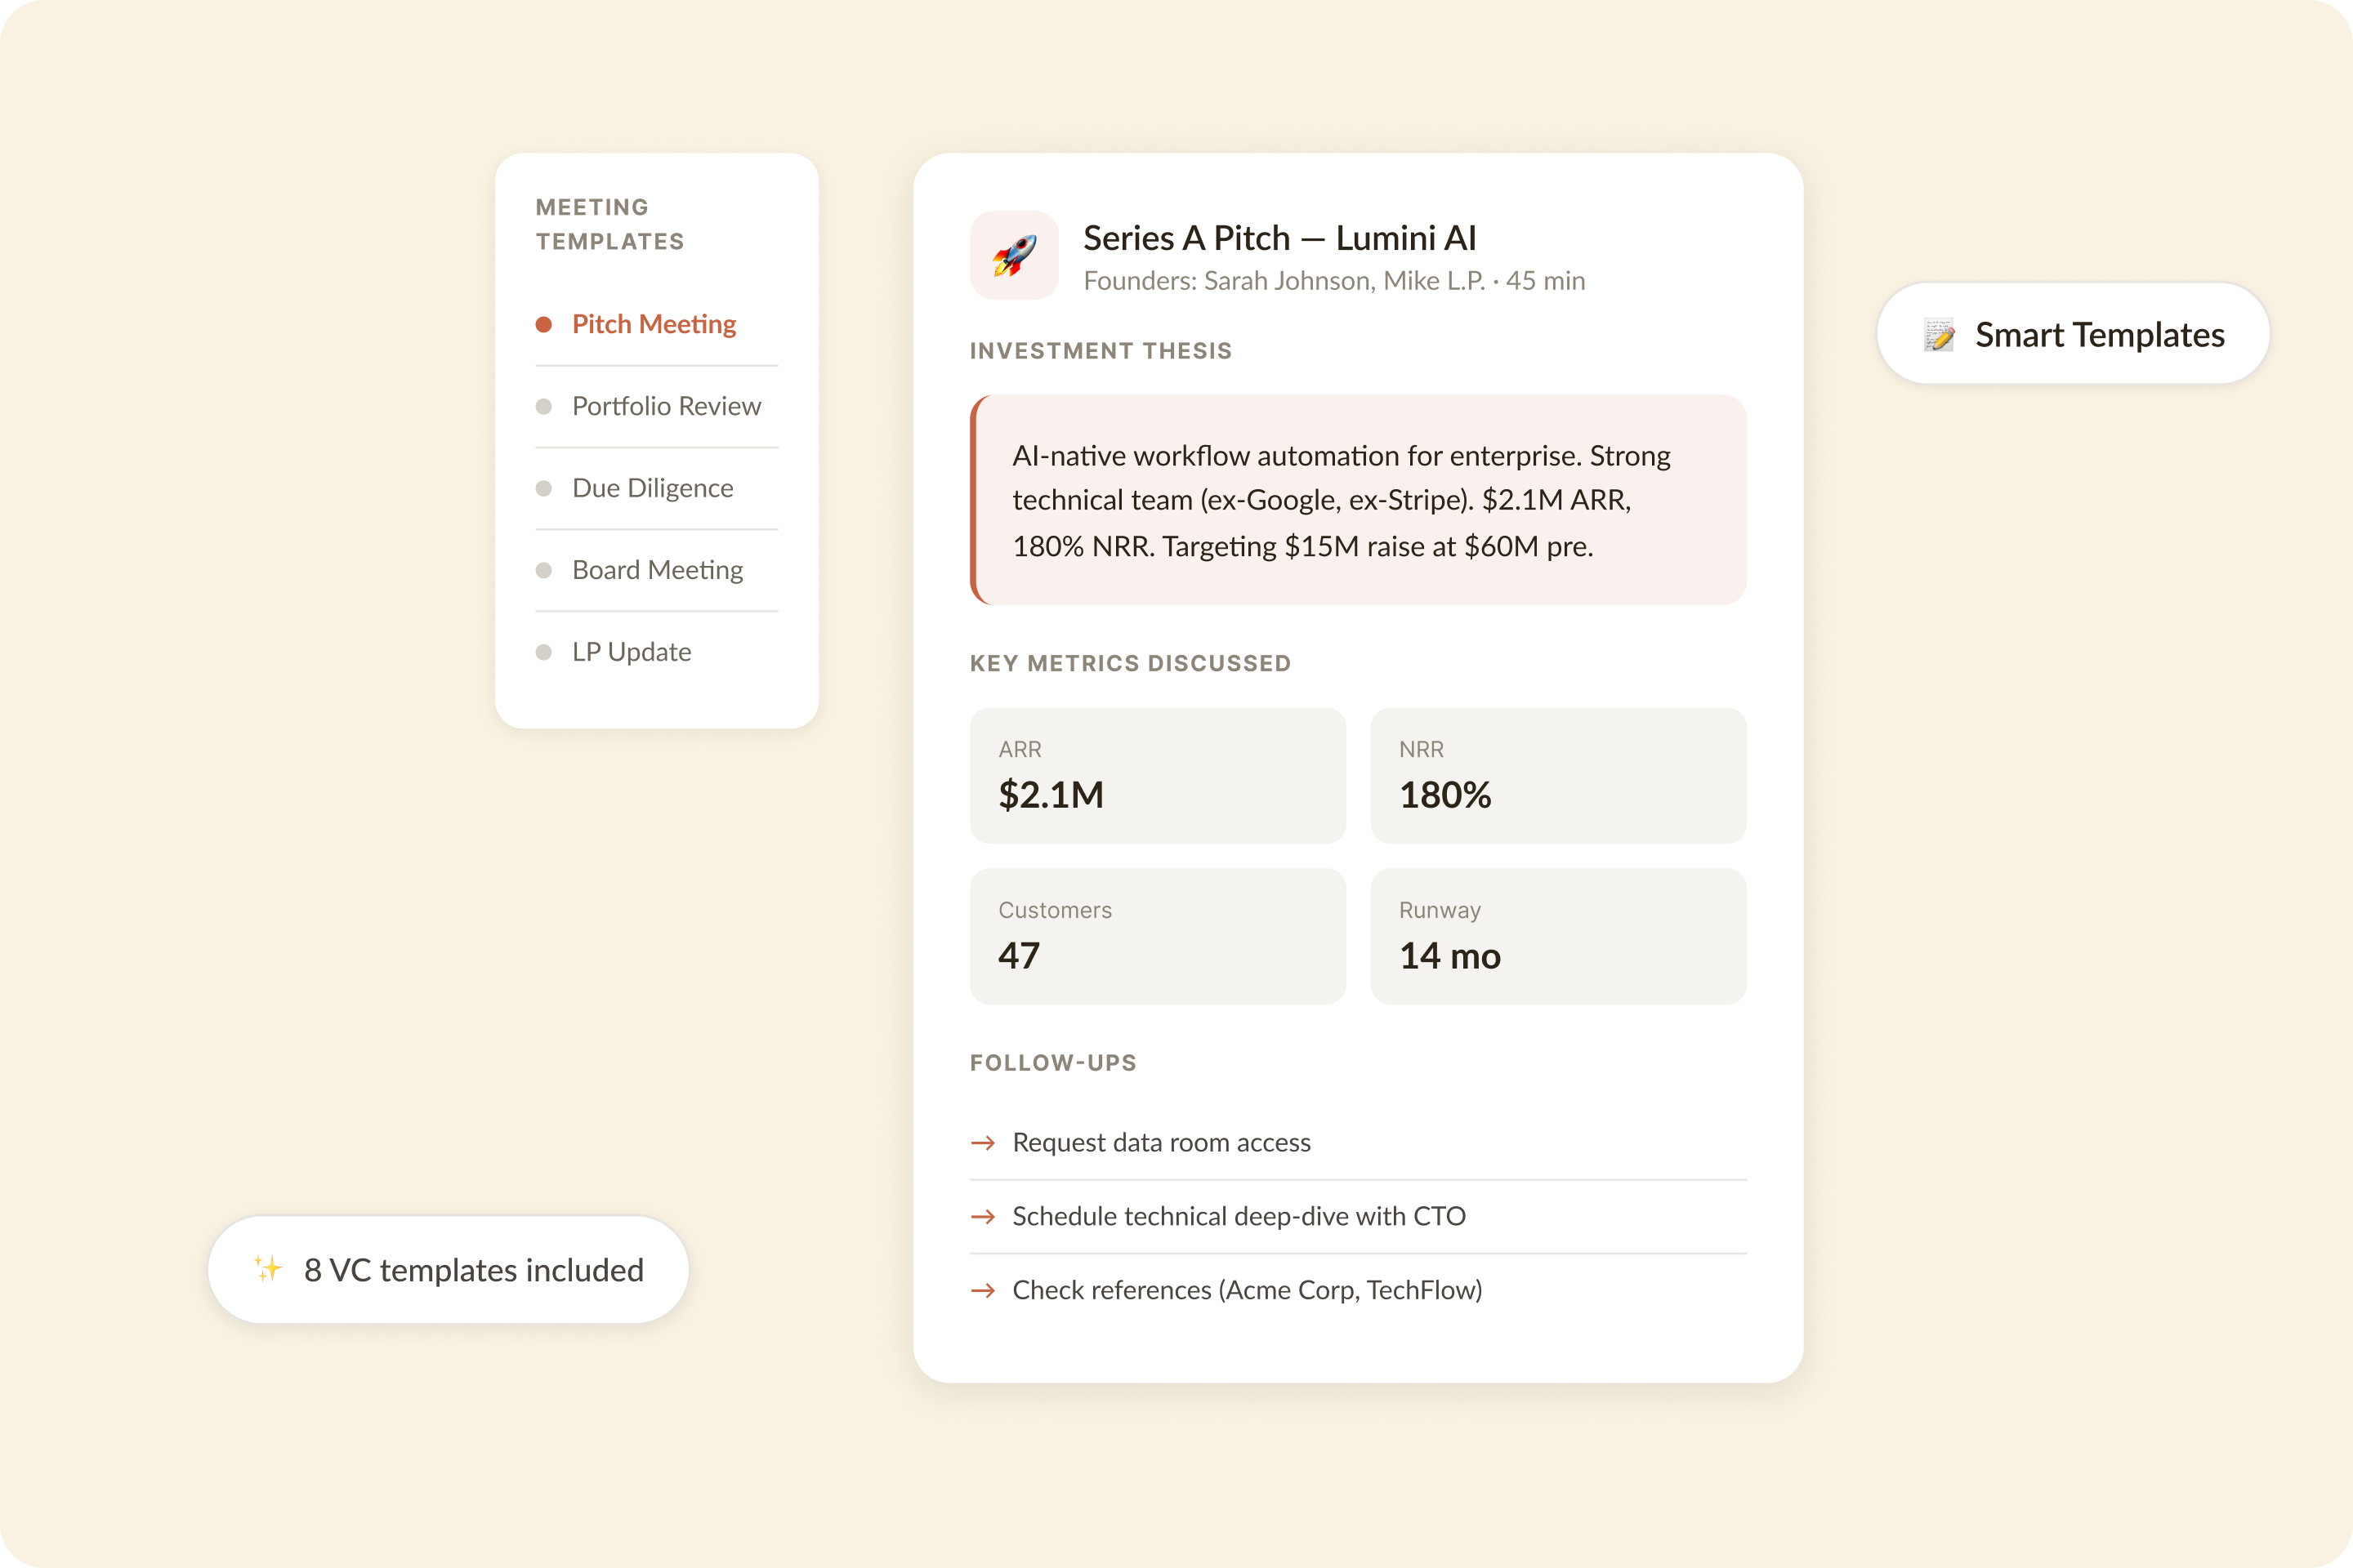Click the arrow beside Request data room access
Screen dimensions: 2353x1568
(x=984, y=1143)
